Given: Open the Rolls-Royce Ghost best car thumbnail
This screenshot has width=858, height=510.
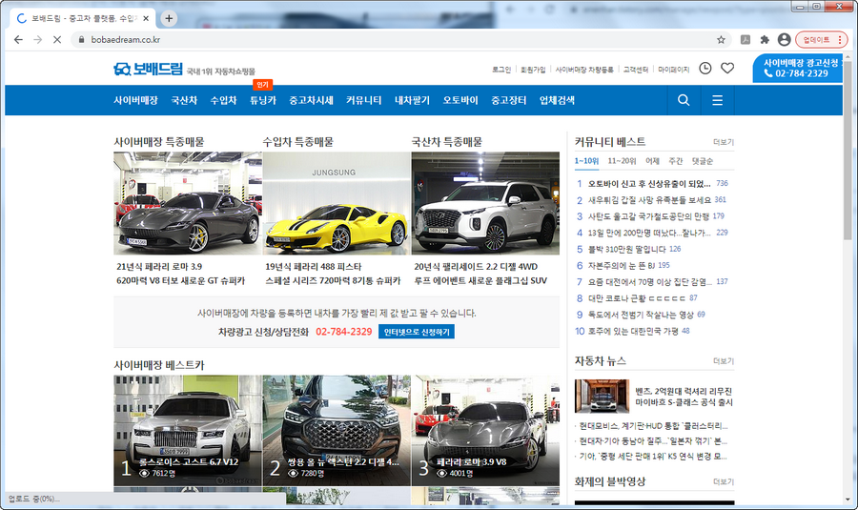Looking at the screenshot, I should click(188, 430).
